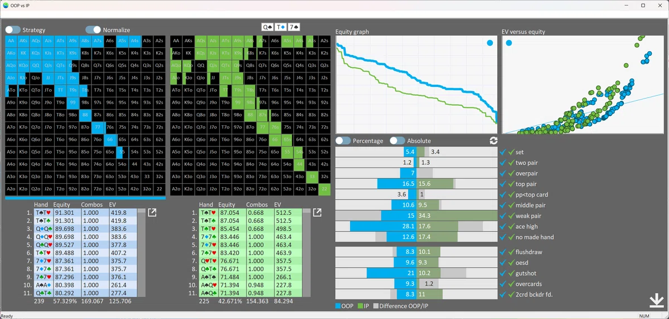Toggle the Absolute switch
The height and width of the screenshot is (319, 669).
click(x=397, y=141)
